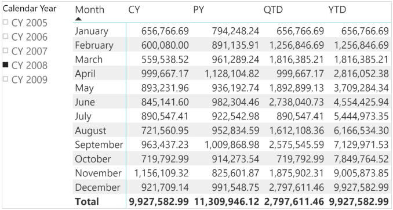Uncheck the CY 2008 slicer box
This screenshot has height=210, width=393.
(5, 65)
